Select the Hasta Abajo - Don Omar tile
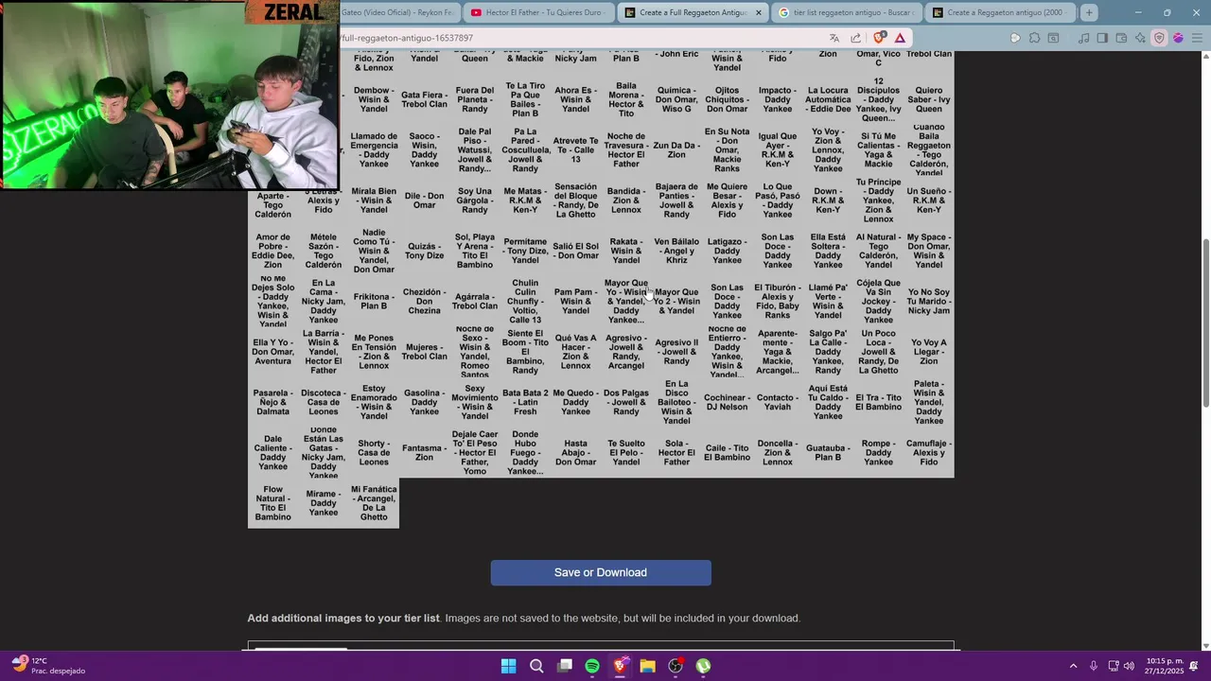This screenshot has height=681, width=1211. coord(575,453)
